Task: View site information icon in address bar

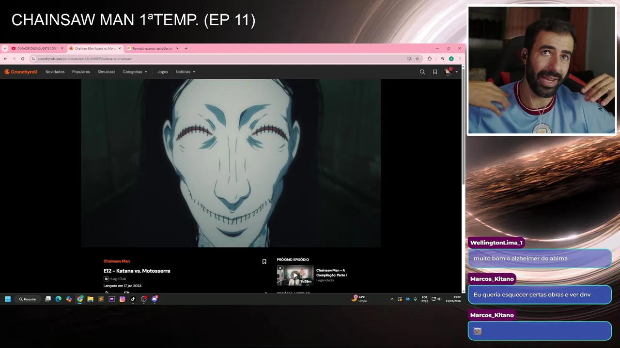Action: click(x=33, y=58)
